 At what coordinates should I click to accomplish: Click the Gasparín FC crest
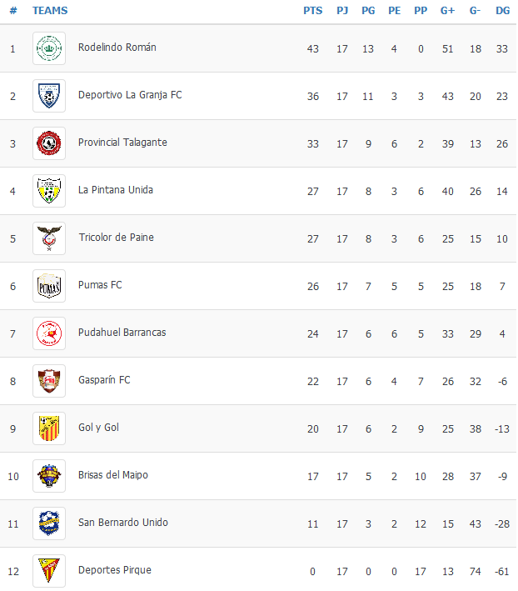coord(49,381)
